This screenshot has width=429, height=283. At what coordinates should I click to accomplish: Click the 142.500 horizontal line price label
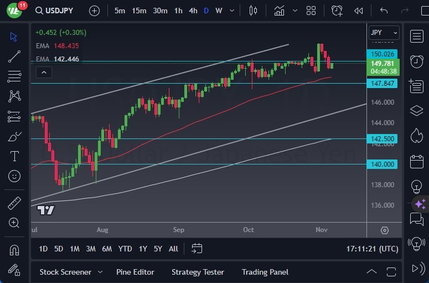coord(382,139)
